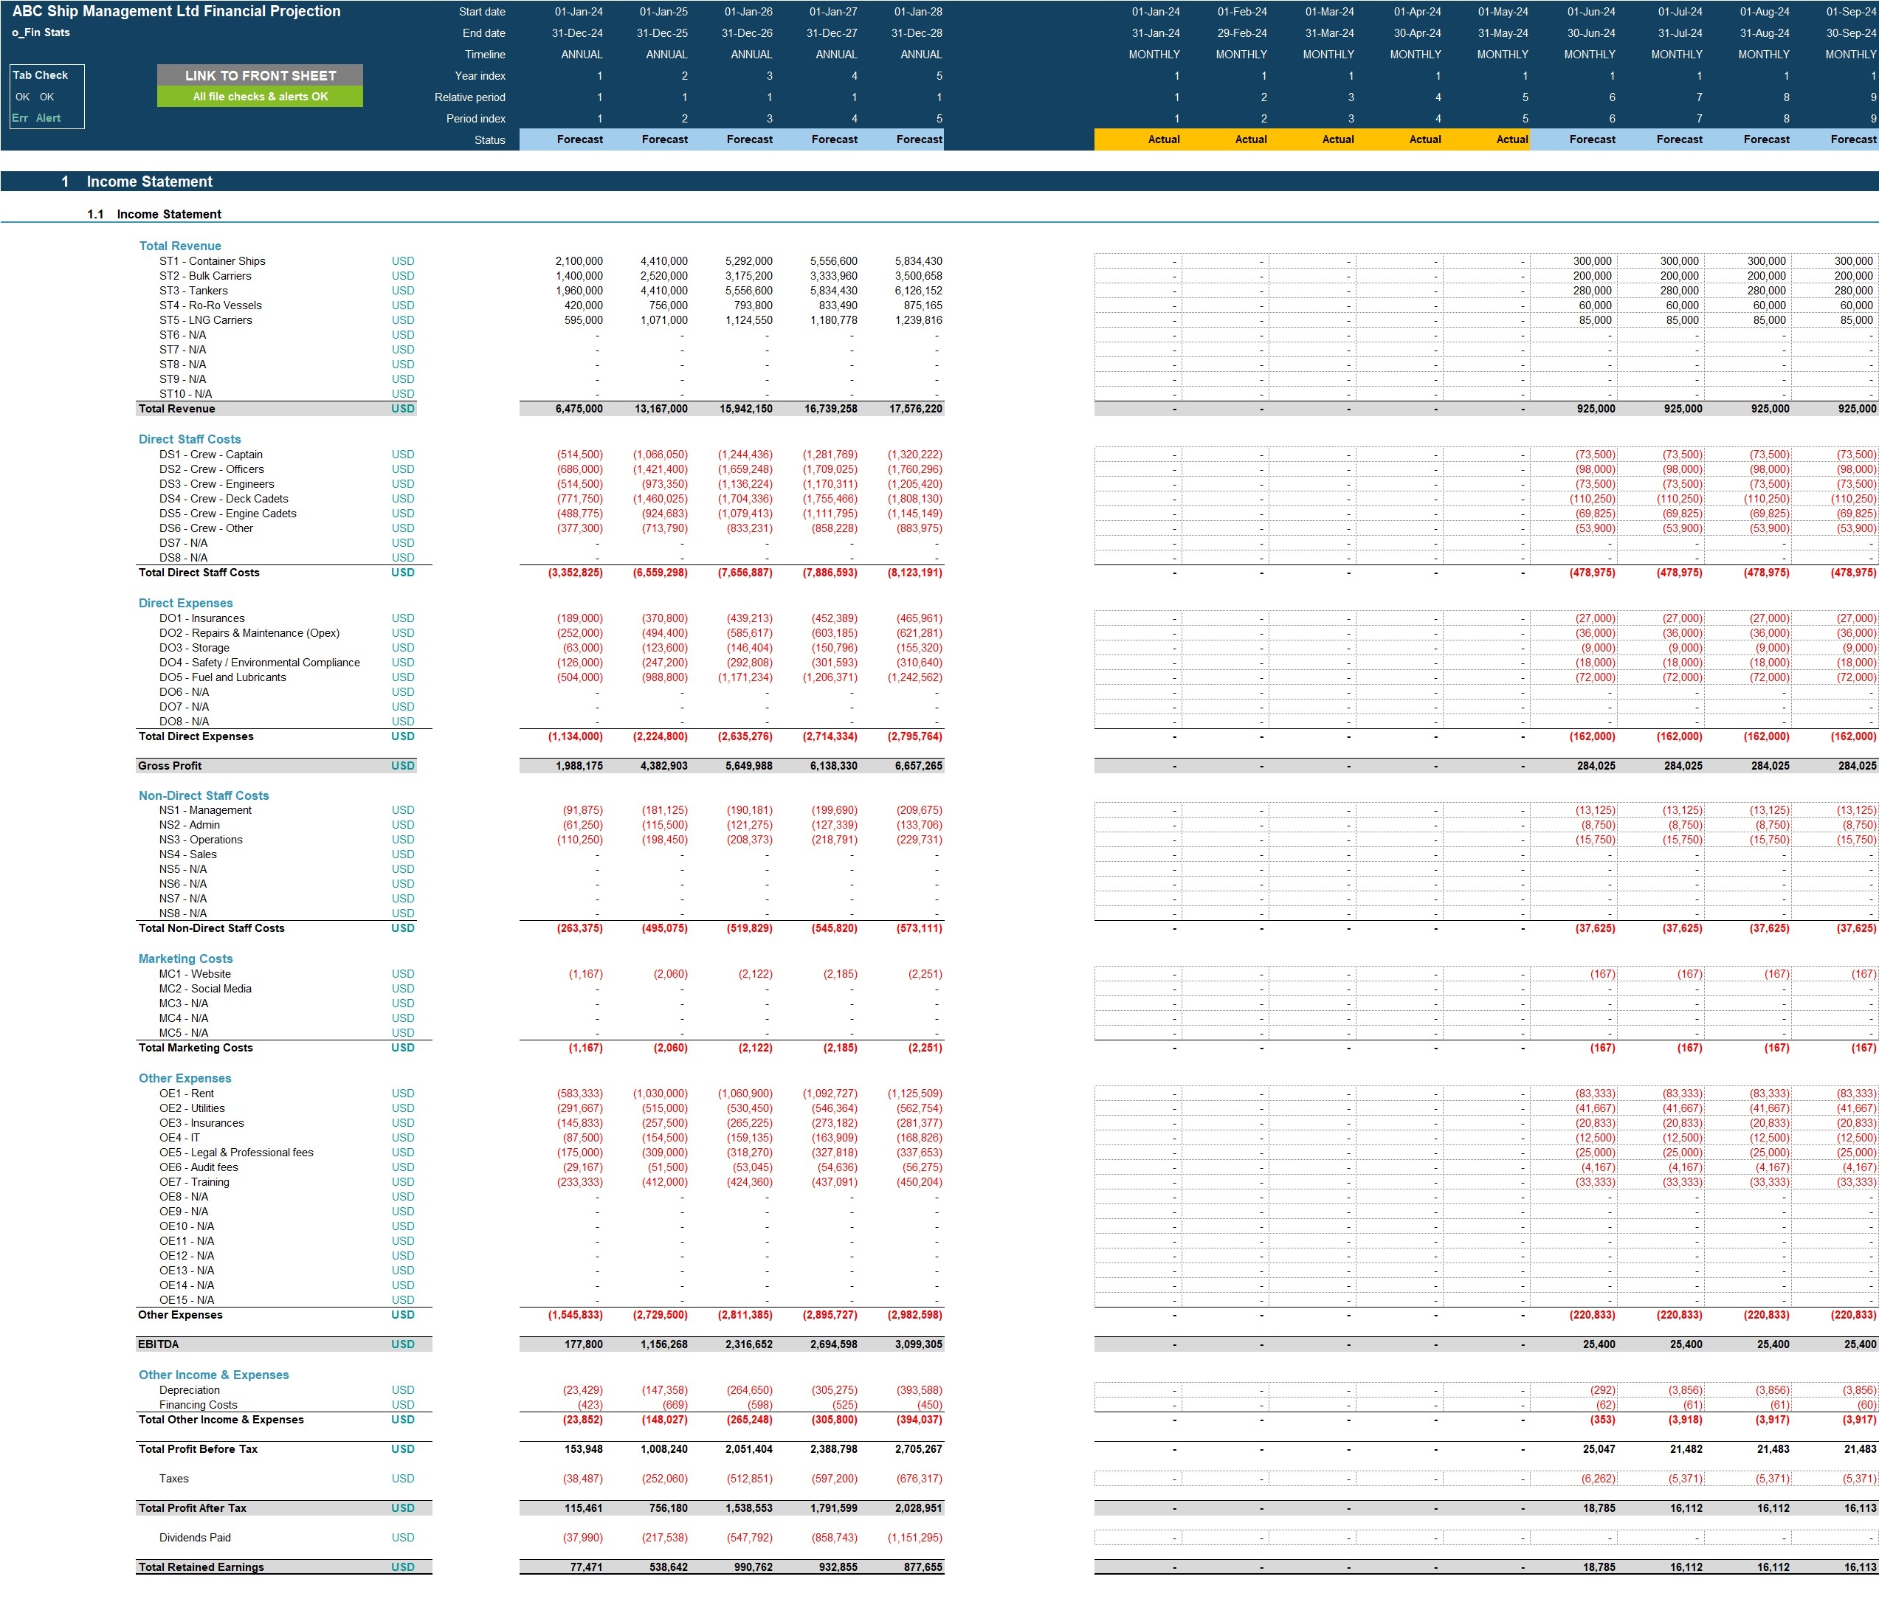Select Total Direct Staff Costs value (3,352,825)
1879x1613 pixels.
click(x=576, y=573)
